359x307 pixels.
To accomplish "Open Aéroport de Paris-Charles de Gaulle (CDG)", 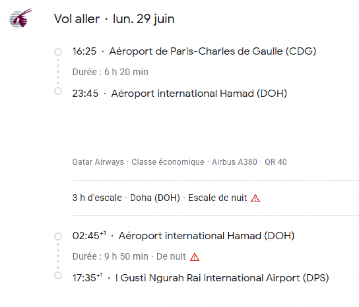I will 213,51.
